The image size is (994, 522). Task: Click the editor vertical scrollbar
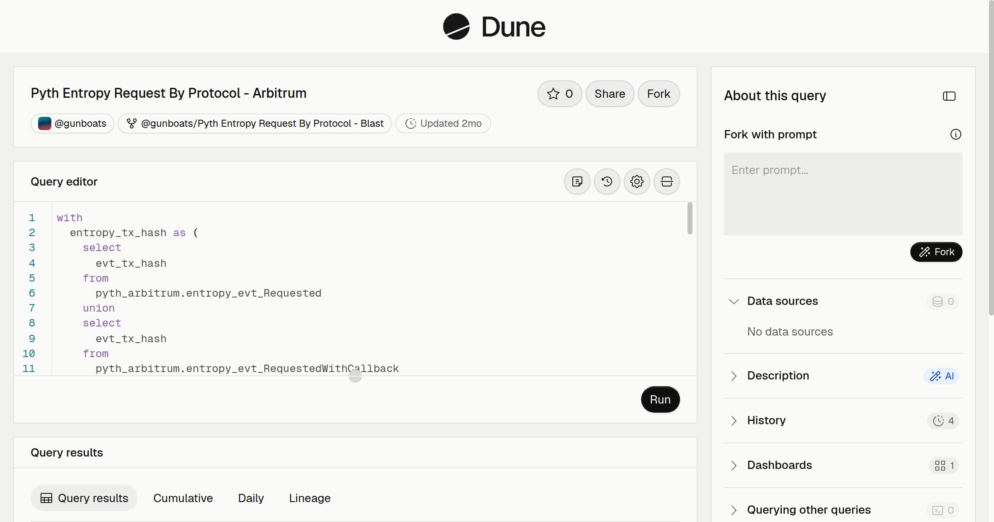(690, 218)
